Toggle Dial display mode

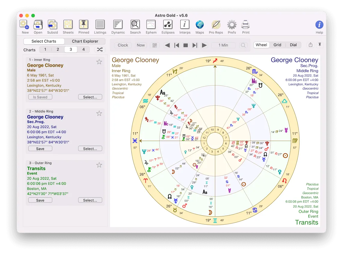293,45
